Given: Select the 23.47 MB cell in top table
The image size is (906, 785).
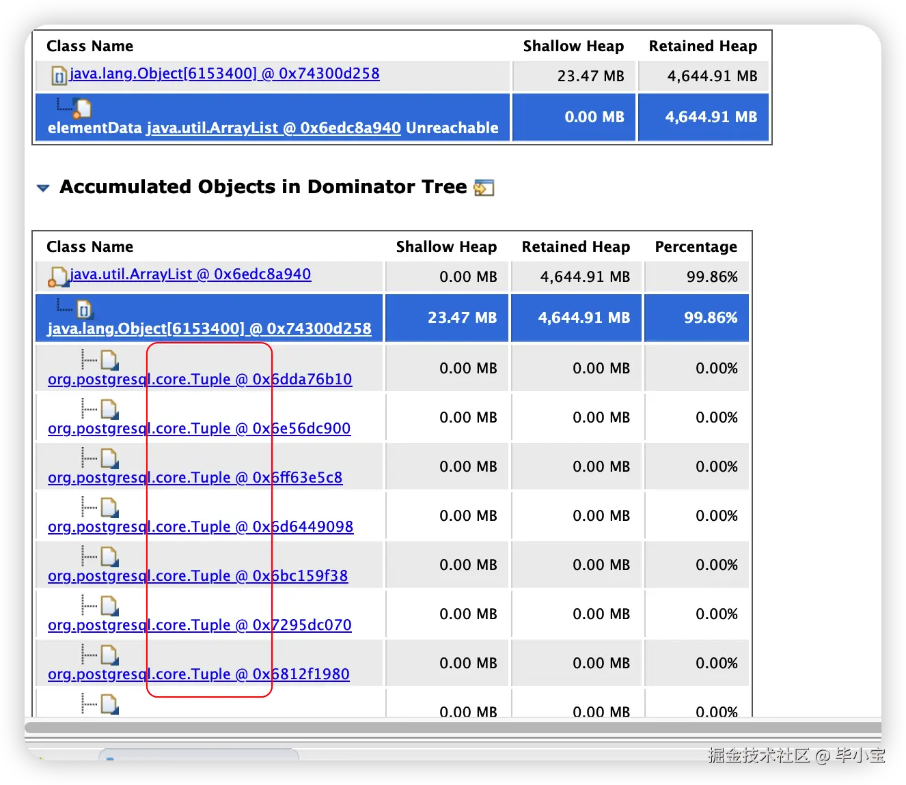Looking at the screenshot, I should 574,76.
